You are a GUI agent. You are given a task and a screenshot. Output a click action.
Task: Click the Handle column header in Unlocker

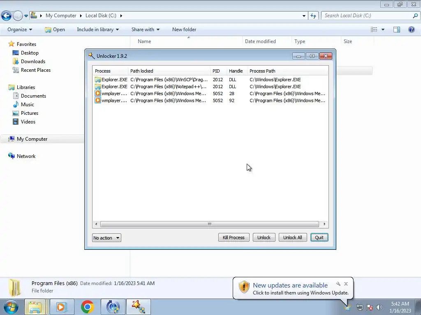click(x=237, y=71)
